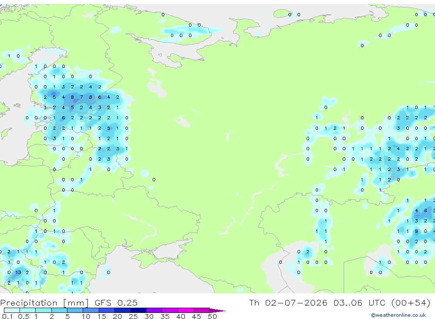Select the purple swatch between 35 and 40

[x=170, y=310]
